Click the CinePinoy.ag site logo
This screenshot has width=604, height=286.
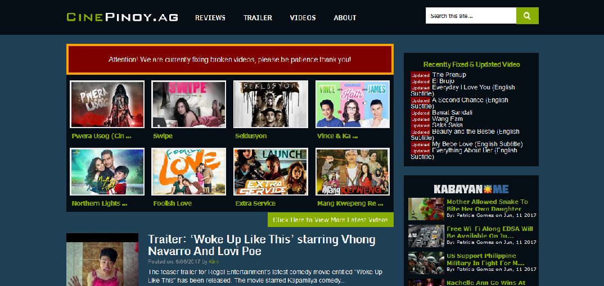tap(122, 17)
